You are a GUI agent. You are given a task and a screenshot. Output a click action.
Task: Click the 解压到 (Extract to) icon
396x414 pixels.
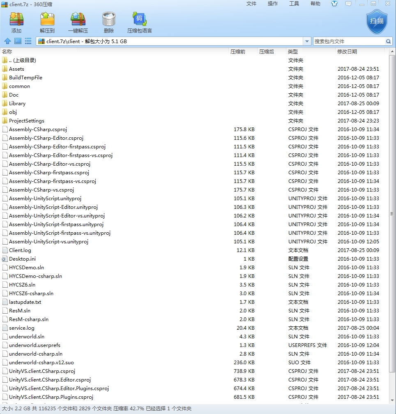click(x=47, y=22)
